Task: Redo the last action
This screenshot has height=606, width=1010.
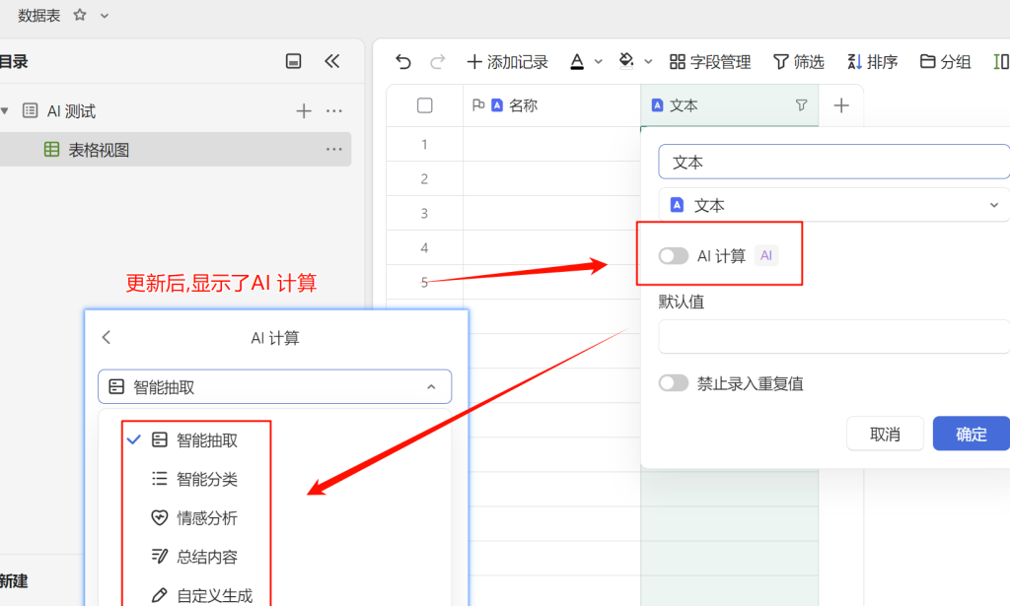Action: pyautogui.click(x=437, y=62)
